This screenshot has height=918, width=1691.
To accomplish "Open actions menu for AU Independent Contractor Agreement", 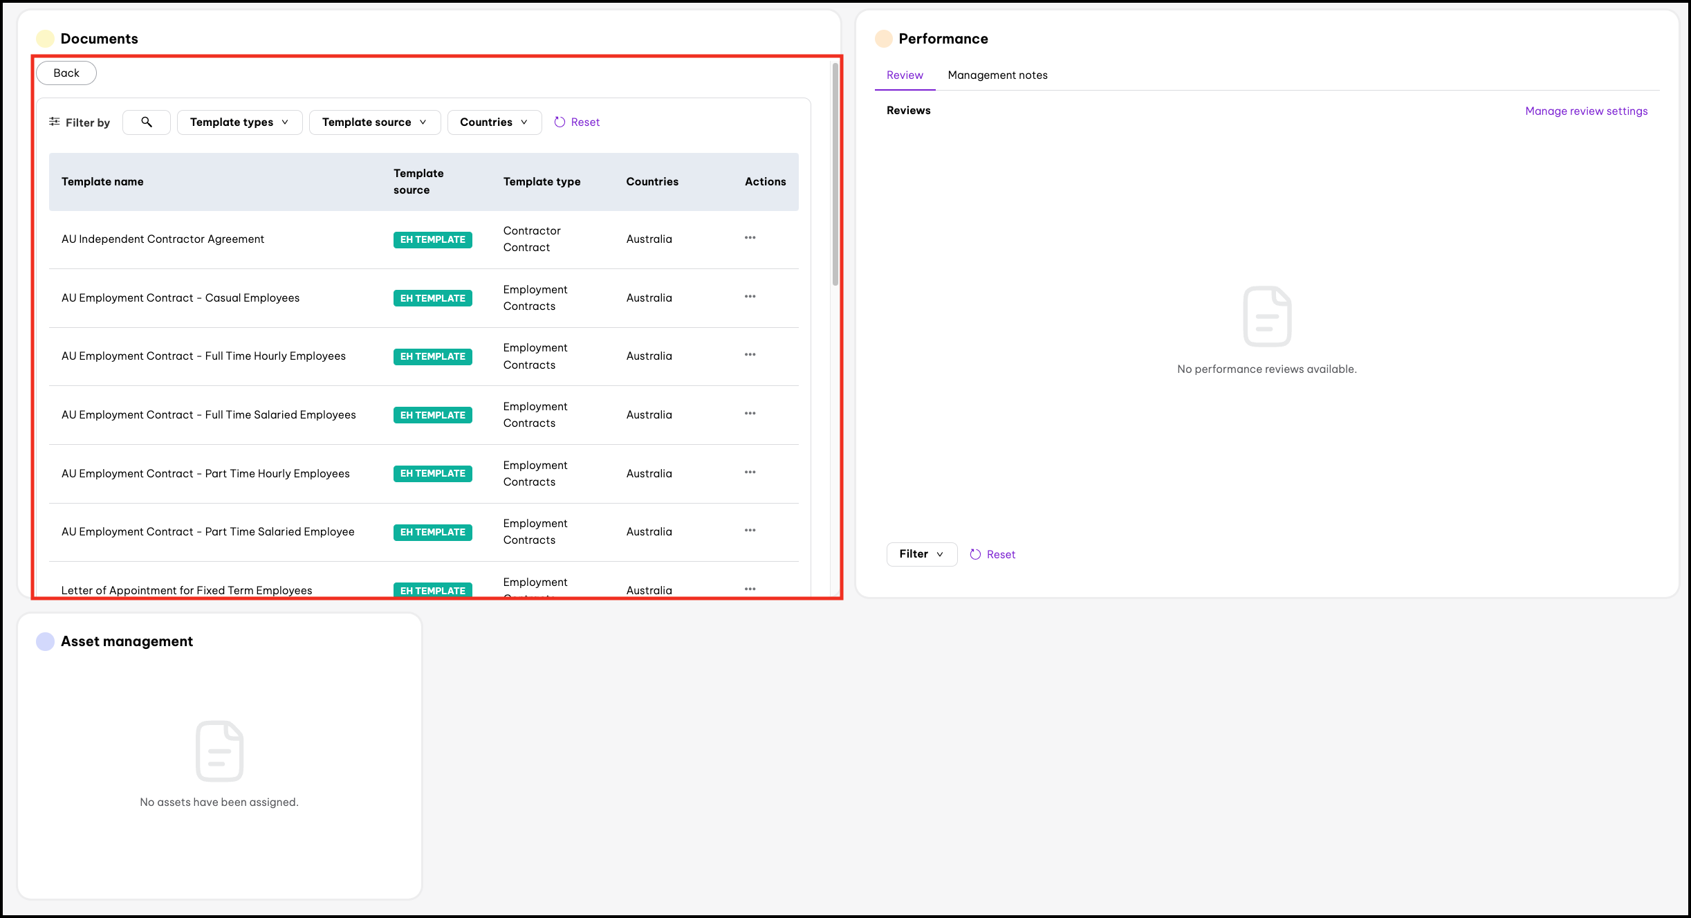I will (x=750, y=238).
